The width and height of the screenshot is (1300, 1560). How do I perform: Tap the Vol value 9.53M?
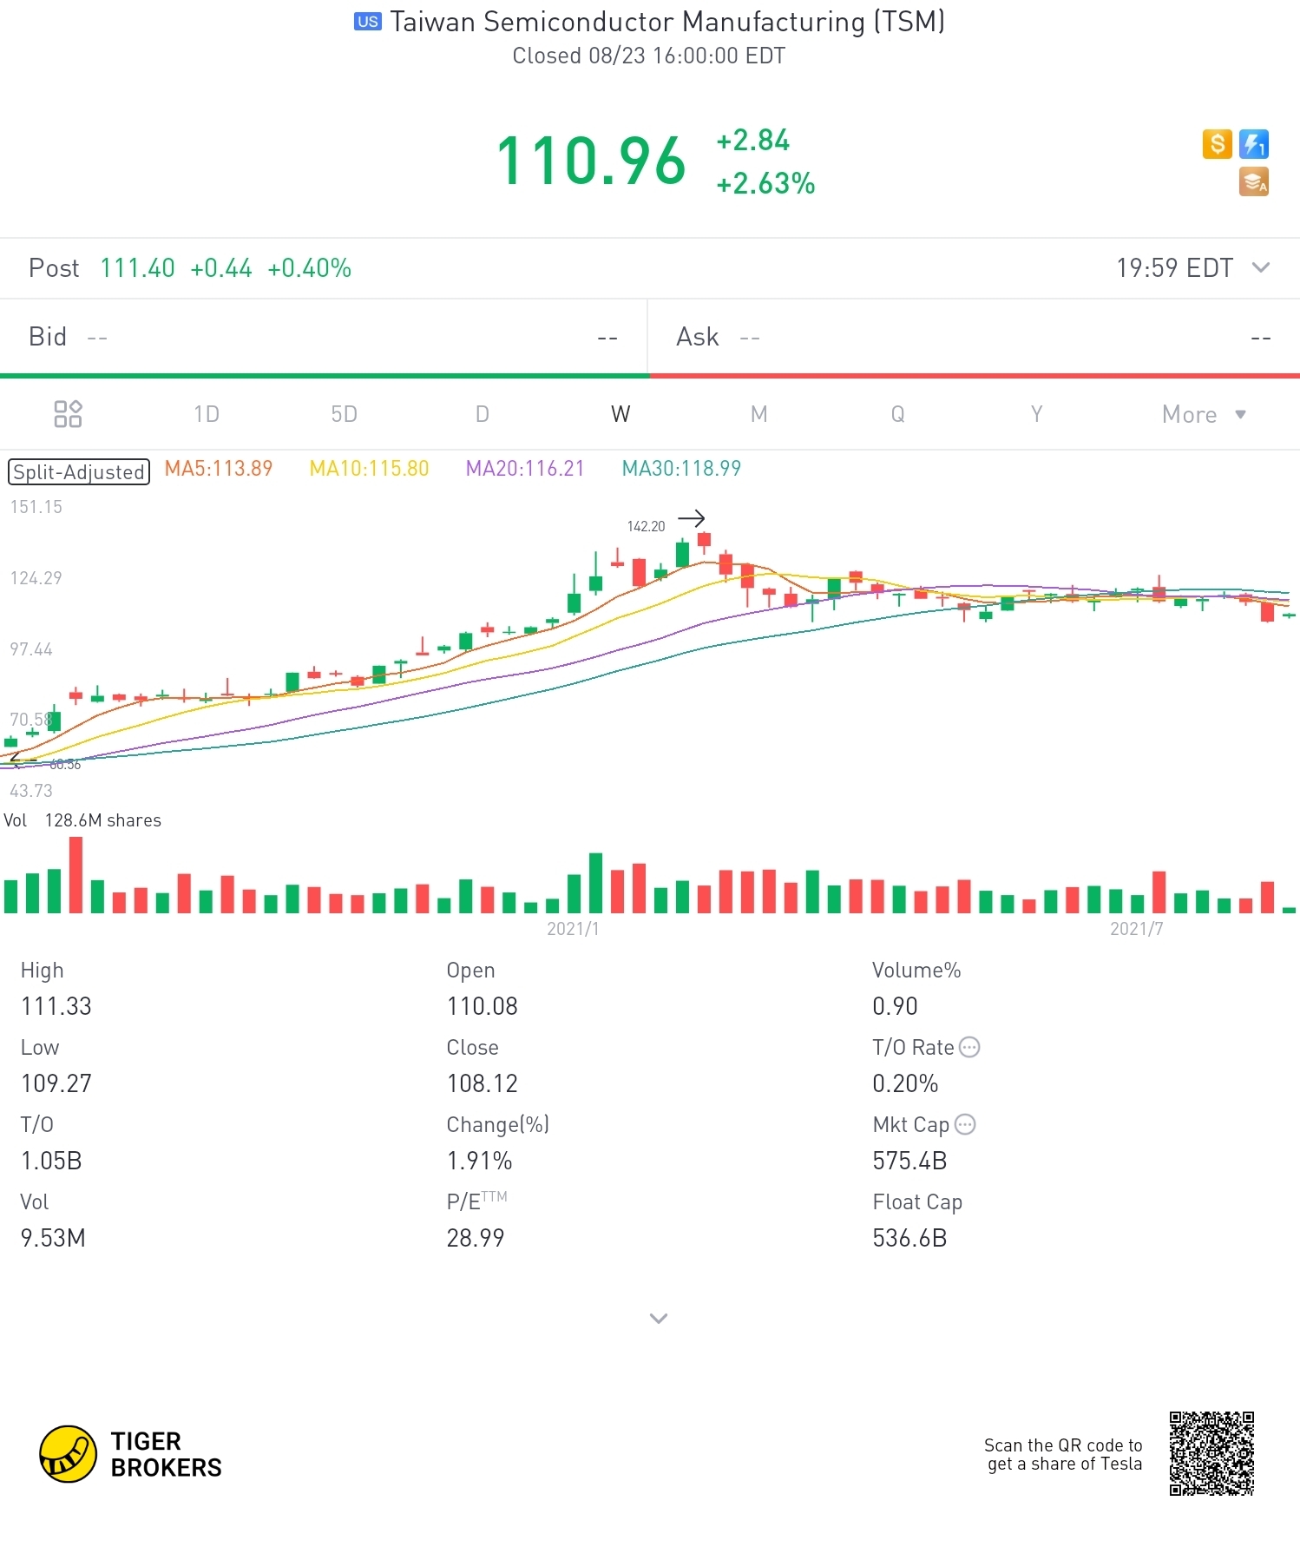coord(53,1238)
